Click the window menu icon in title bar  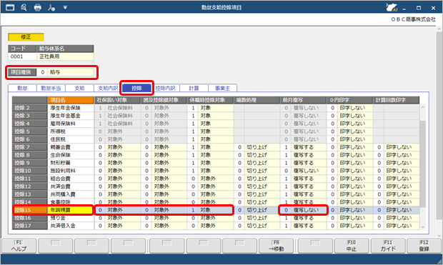(x=10, y=7)
